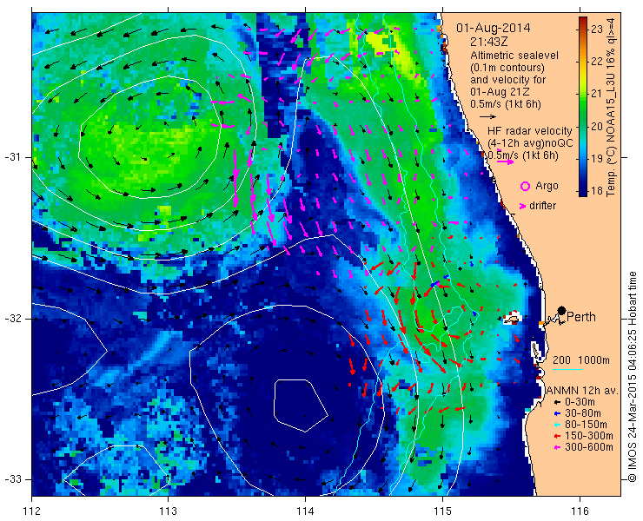The image size is (643, 521).
Task: Click the time text 21:43Z
Action: [x=490, y=42]
